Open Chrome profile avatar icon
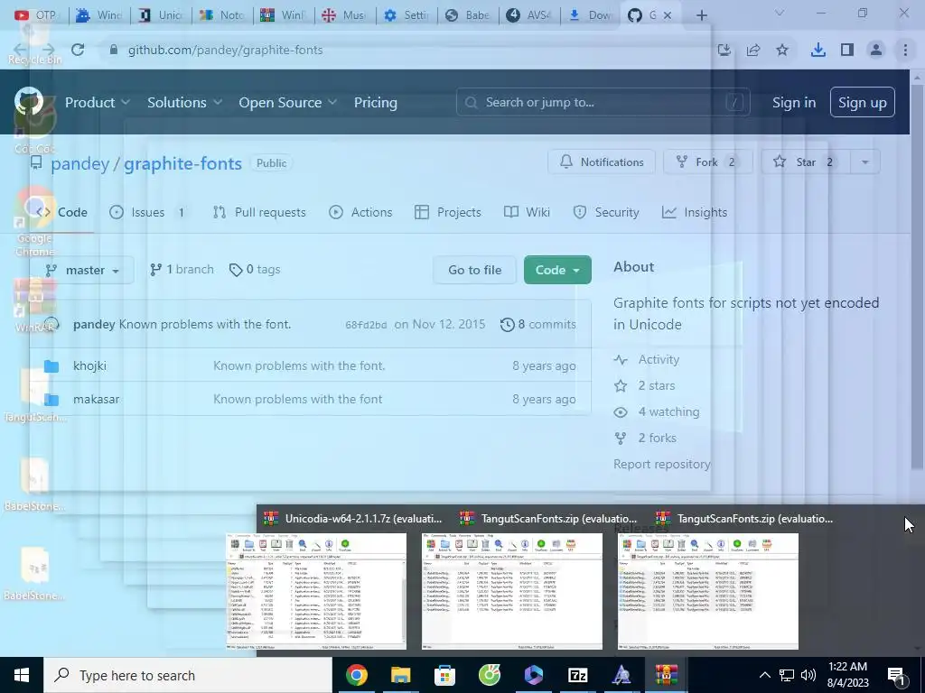The image size is (925, 693). 876,51
